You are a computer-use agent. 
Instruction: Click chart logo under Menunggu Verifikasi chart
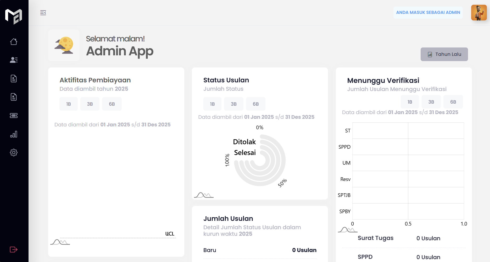pos(348,229)
